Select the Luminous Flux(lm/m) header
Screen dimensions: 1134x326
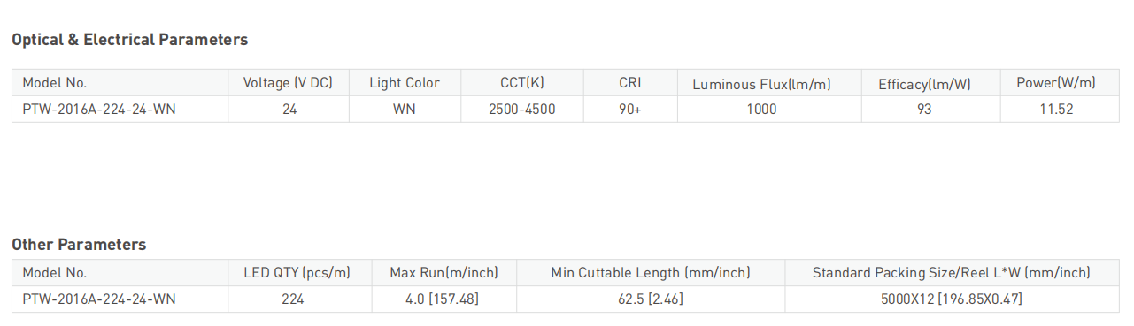click(x=761, y=85)
